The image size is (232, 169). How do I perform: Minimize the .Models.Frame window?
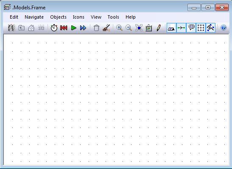pos(194,8)
